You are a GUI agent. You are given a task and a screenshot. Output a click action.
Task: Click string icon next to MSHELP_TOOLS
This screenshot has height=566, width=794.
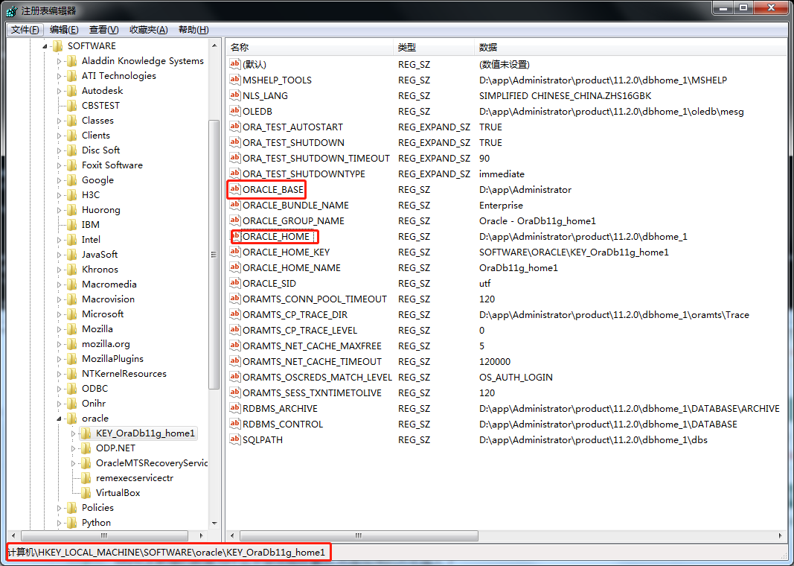tap(234, 80)
